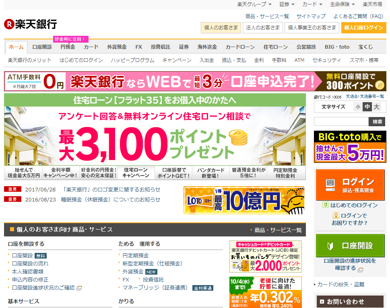Open the ATM submenu link
The image size is (390, 308).
tap(299, 60)
